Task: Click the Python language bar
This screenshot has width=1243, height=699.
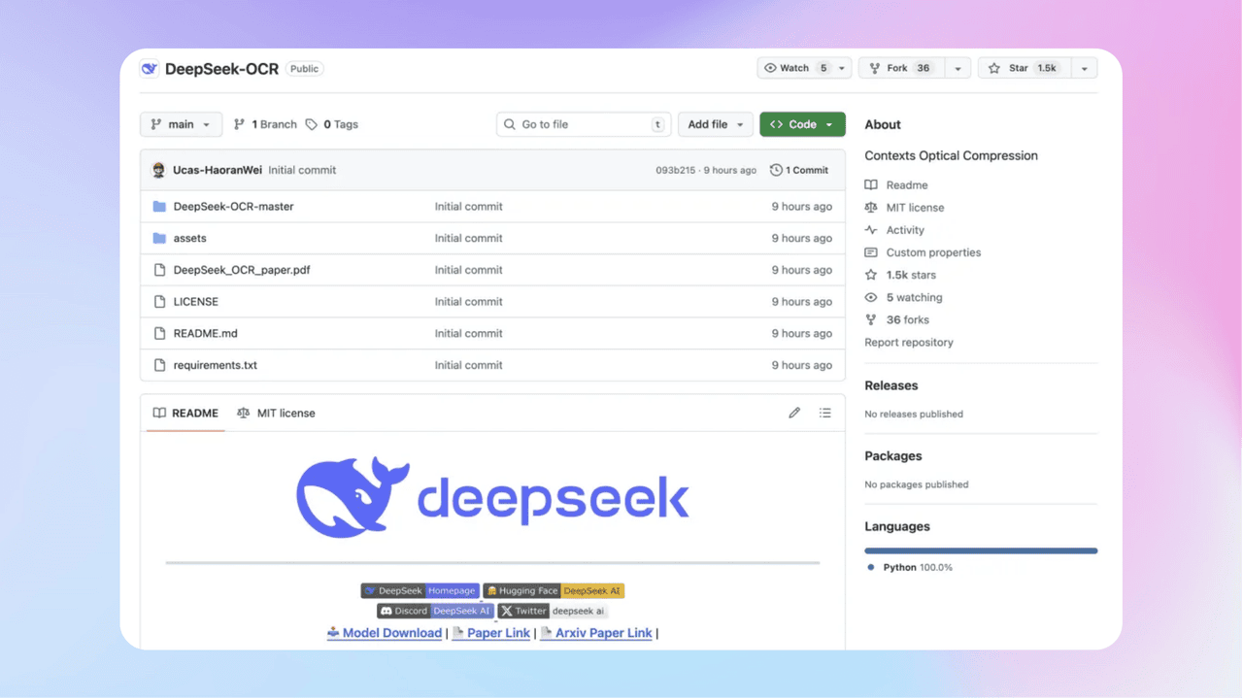Action: click(981, 550)
